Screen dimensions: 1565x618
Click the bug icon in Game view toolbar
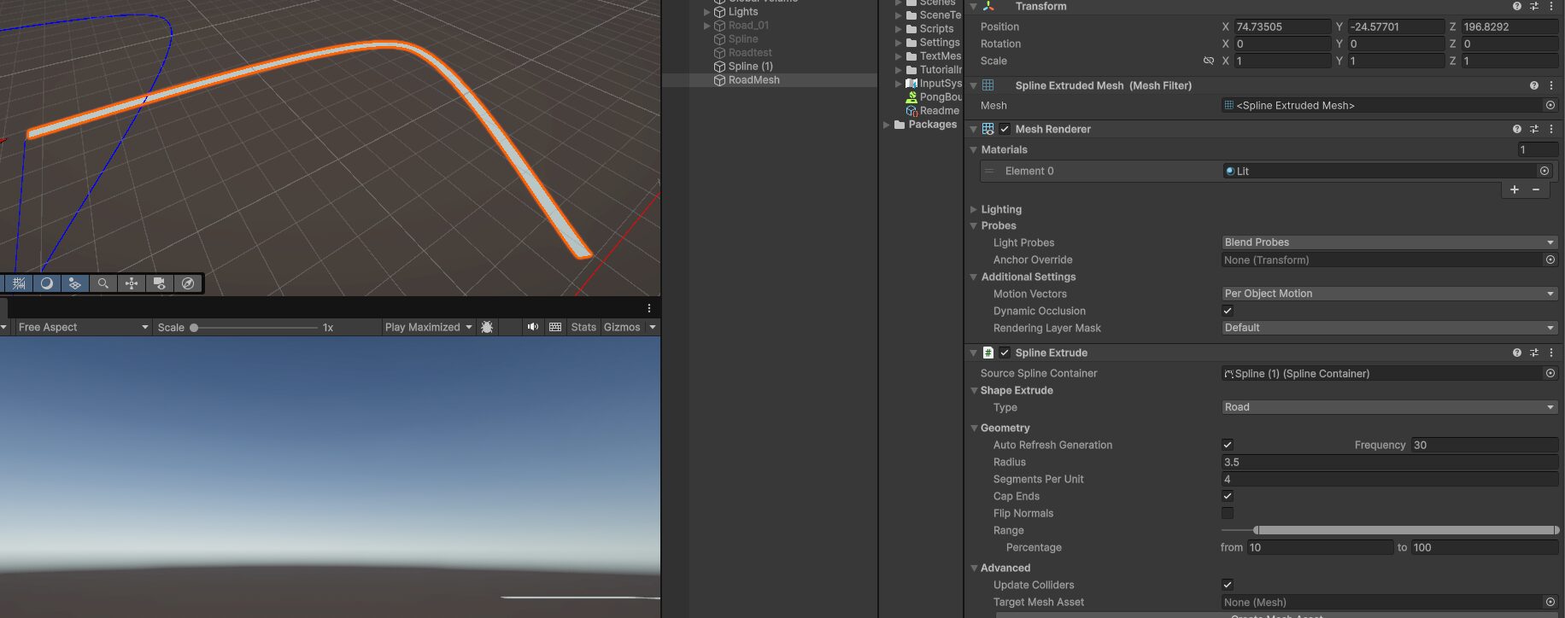tap(487, 327)
